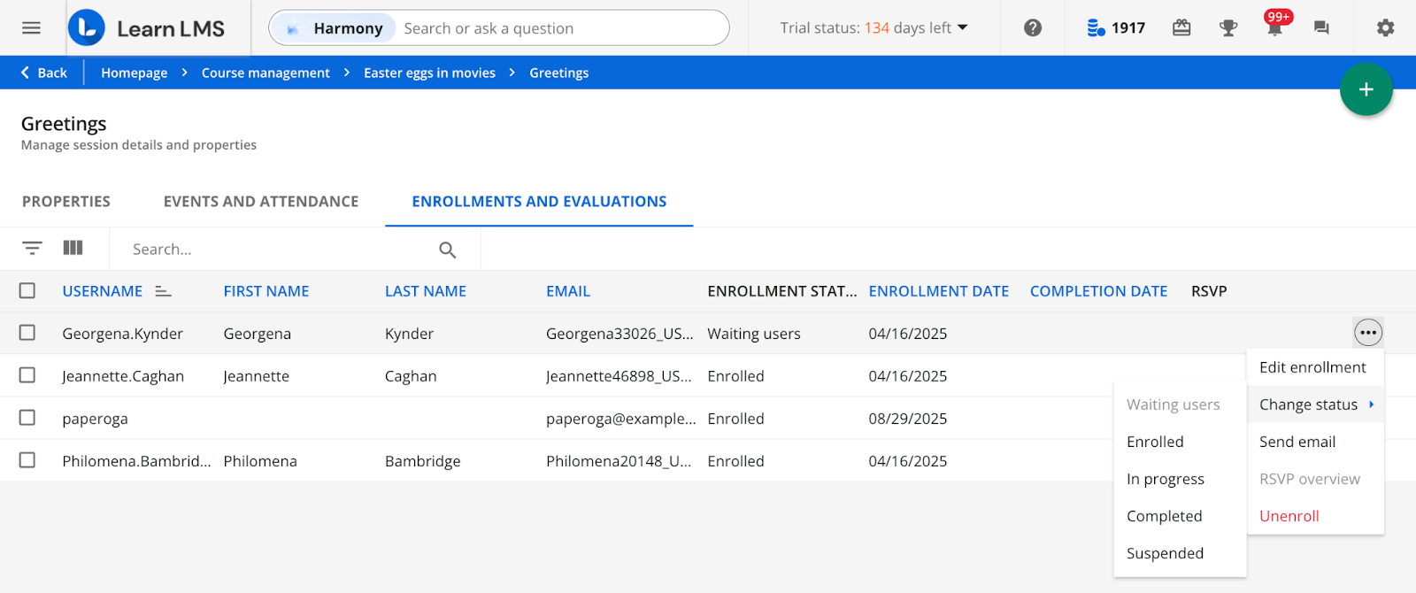Open the filter icon above the table
This screenshot has width=1416, height=593.
32,249
